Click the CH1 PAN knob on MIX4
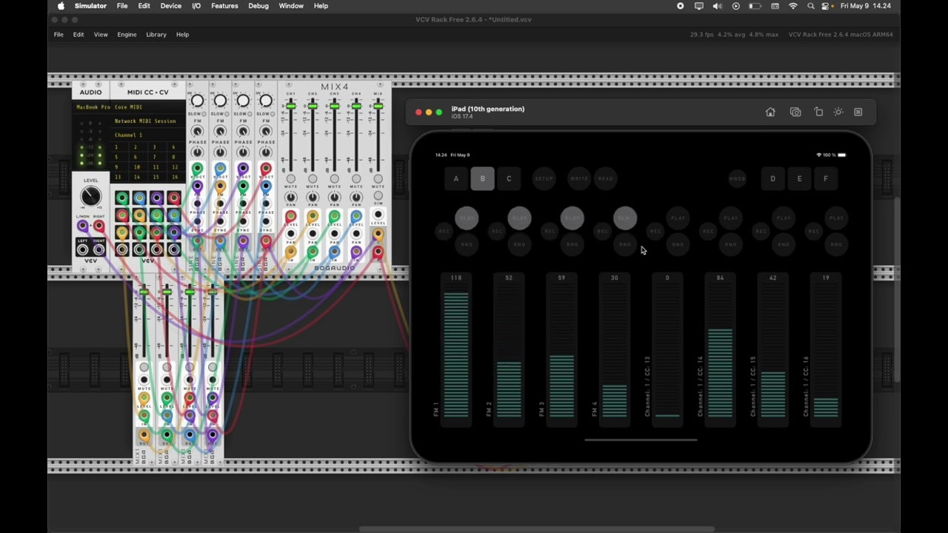The height and width of the screenshot is (533, 948). 290,198
